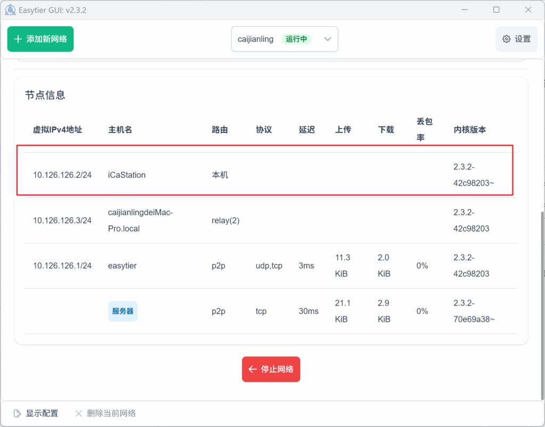The width and height of the screenshot is (545, 427).
Task: Close the Easytier GUI window
Action: point(529,10)
